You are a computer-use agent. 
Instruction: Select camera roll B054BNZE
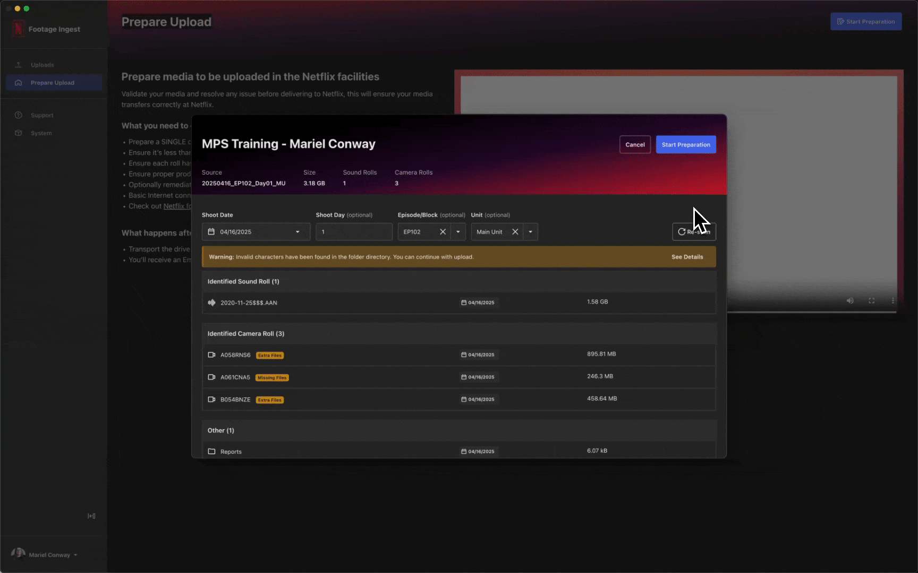[459, 400]
